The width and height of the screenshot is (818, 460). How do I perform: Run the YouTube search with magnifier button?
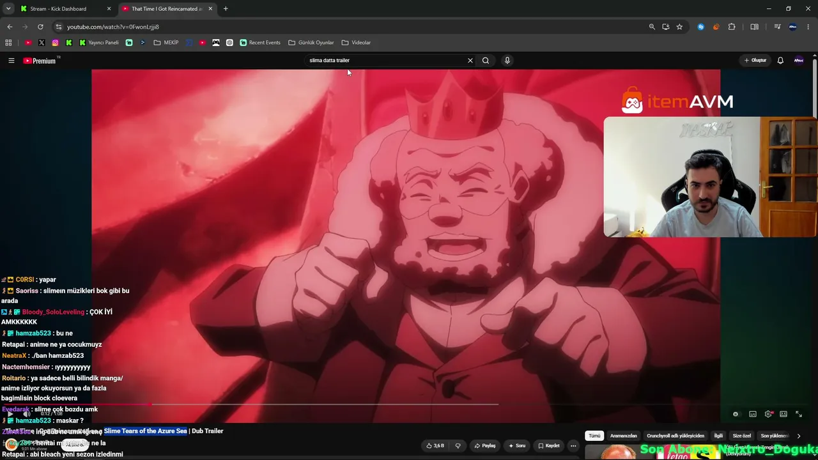click(486, 61)
